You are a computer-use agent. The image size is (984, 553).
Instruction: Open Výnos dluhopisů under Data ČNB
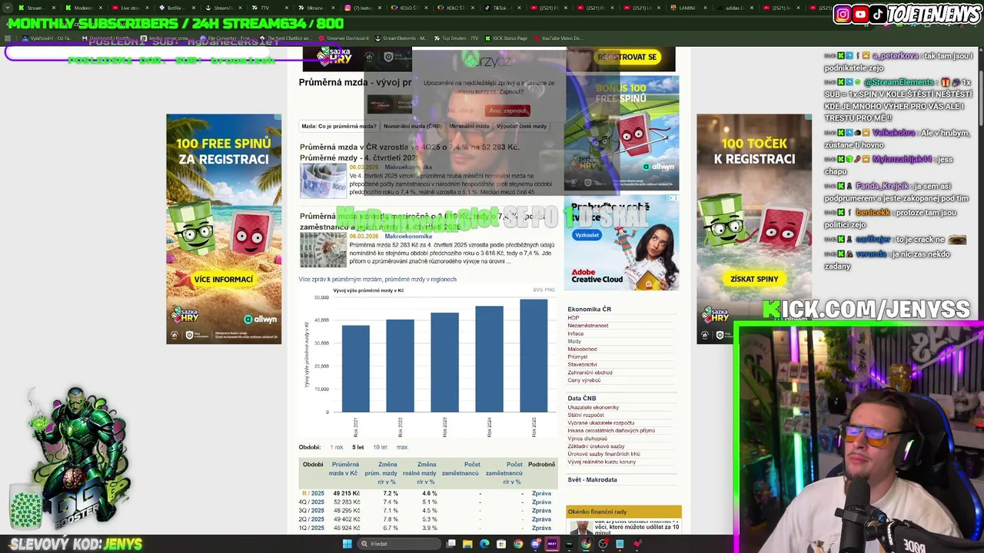[587, 439]
